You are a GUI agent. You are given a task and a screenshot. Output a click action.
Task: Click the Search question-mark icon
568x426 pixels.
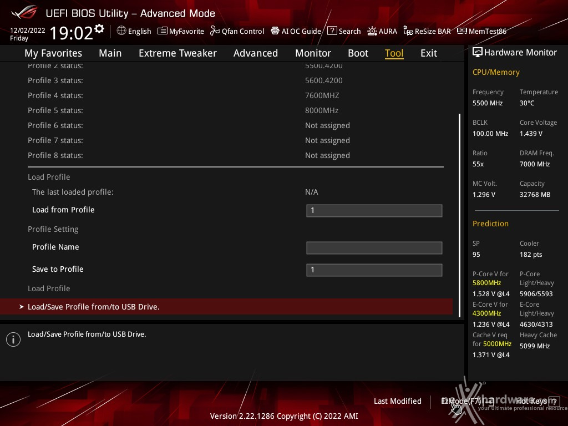click(x=332, y=31)
